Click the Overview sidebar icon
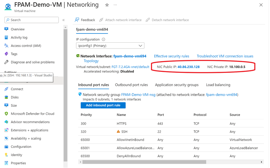 tap(6, 29)
